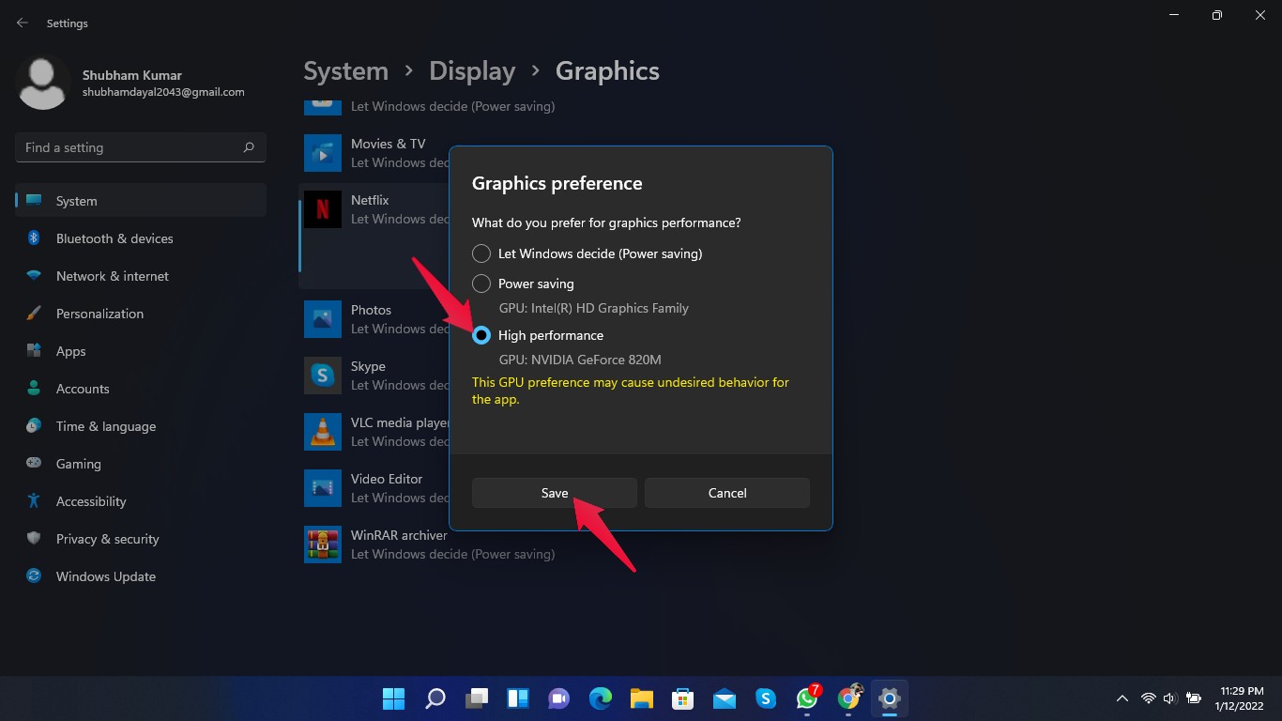The image size is (1282, 721).
Task: Show hidden system tray icons chevron
Action: pos(1122,698)
